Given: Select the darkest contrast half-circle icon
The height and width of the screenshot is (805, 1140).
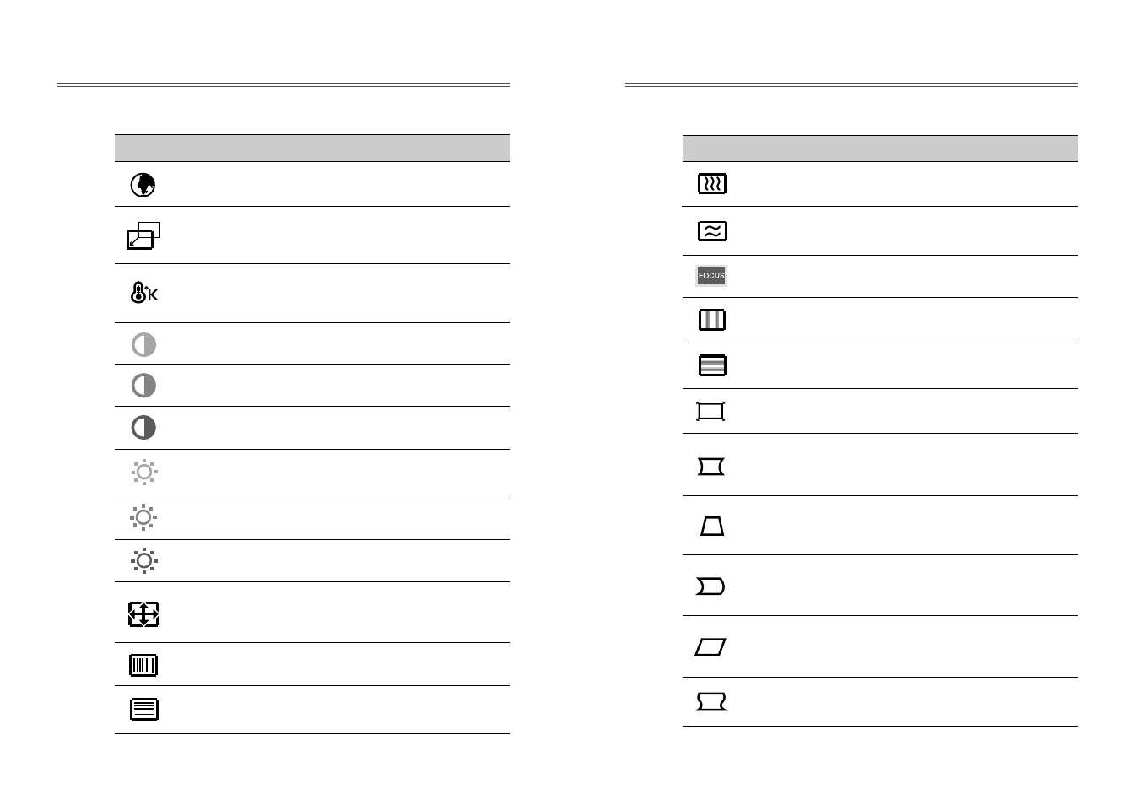Looking at the screenshot, I should click(143, 427).
